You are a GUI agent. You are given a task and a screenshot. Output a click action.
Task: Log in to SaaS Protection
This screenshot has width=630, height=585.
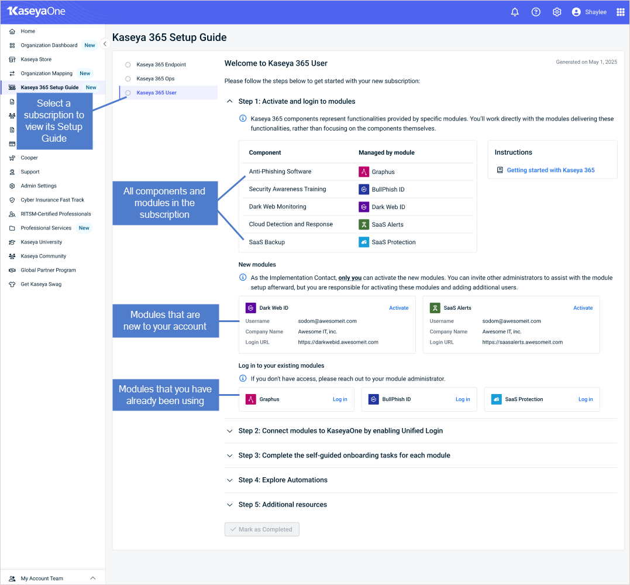586,399
